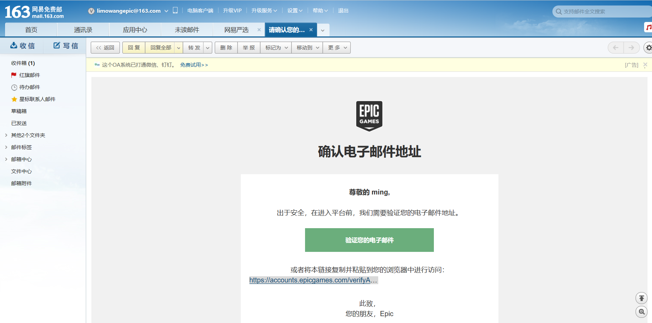This screenshot has width=652, height=323.
Task: Click the 返回 button
Action: (105, 48)
